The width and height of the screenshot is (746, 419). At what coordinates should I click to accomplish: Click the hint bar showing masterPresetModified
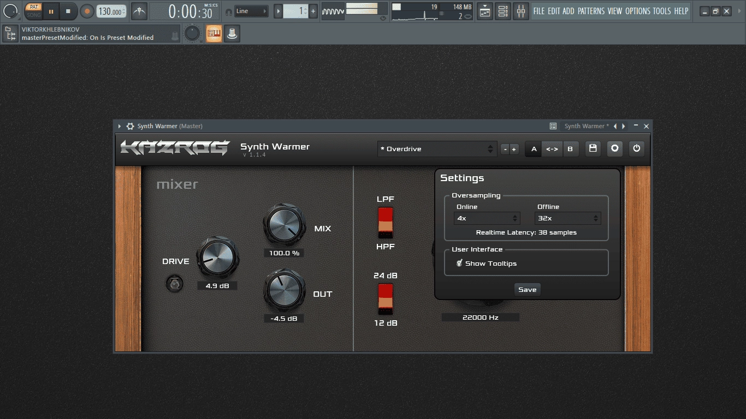99,34
